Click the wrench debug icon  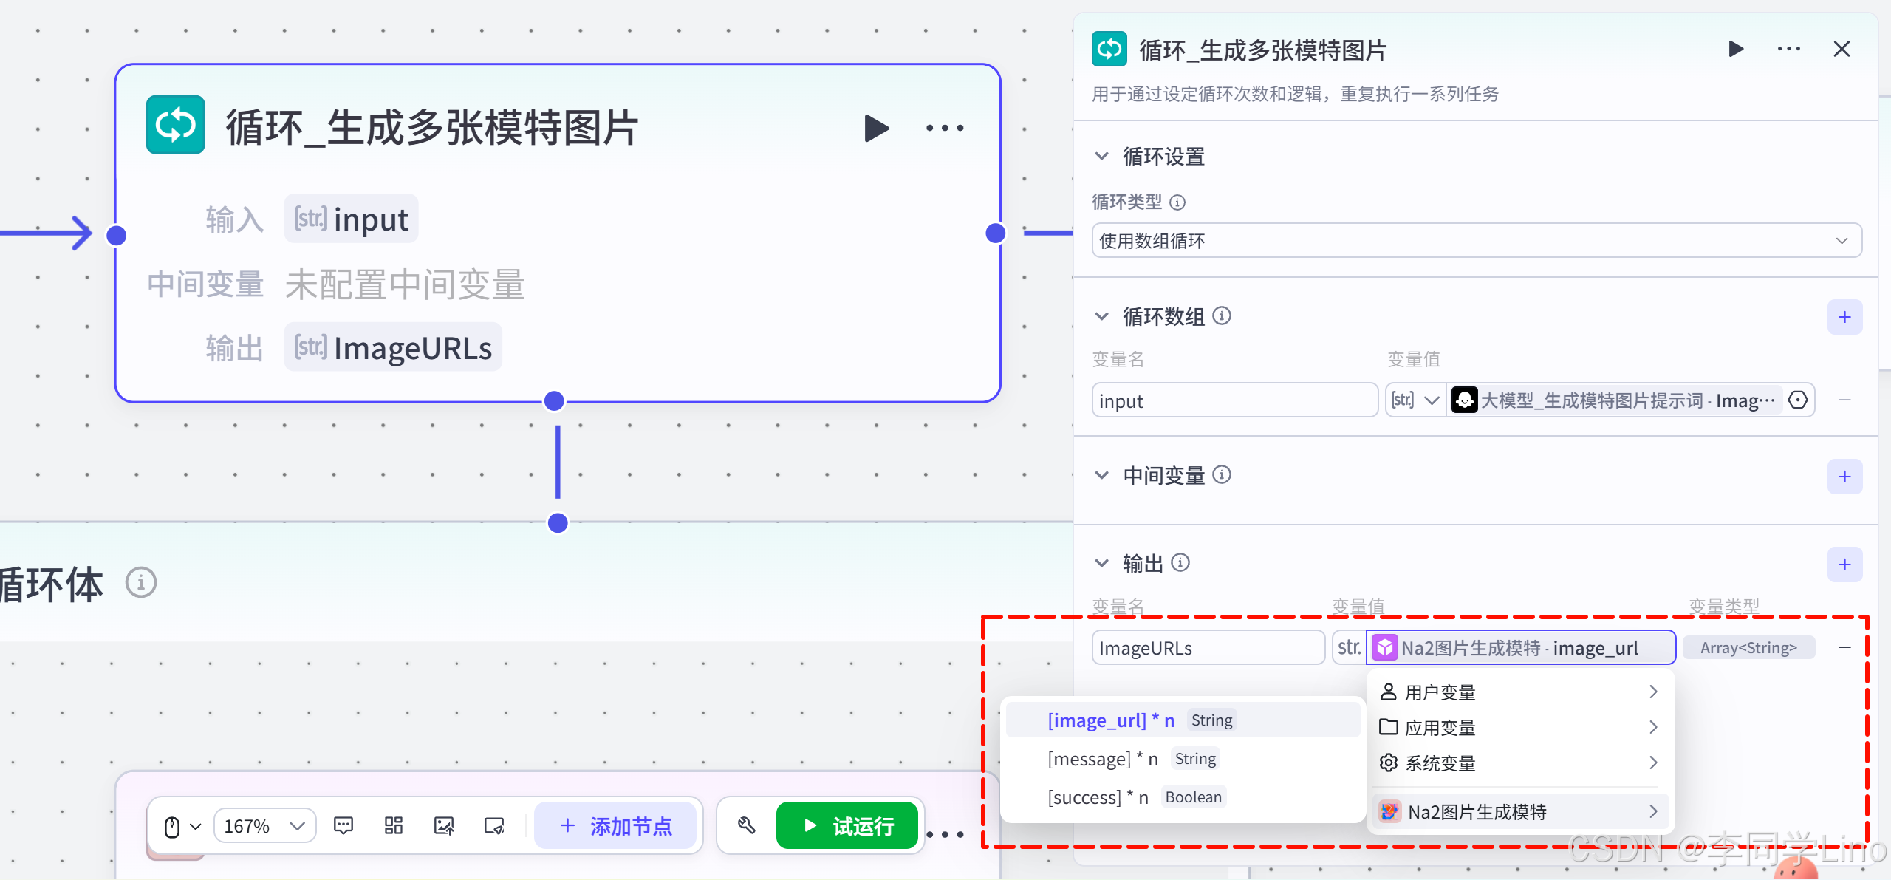[x=746, y=825]
